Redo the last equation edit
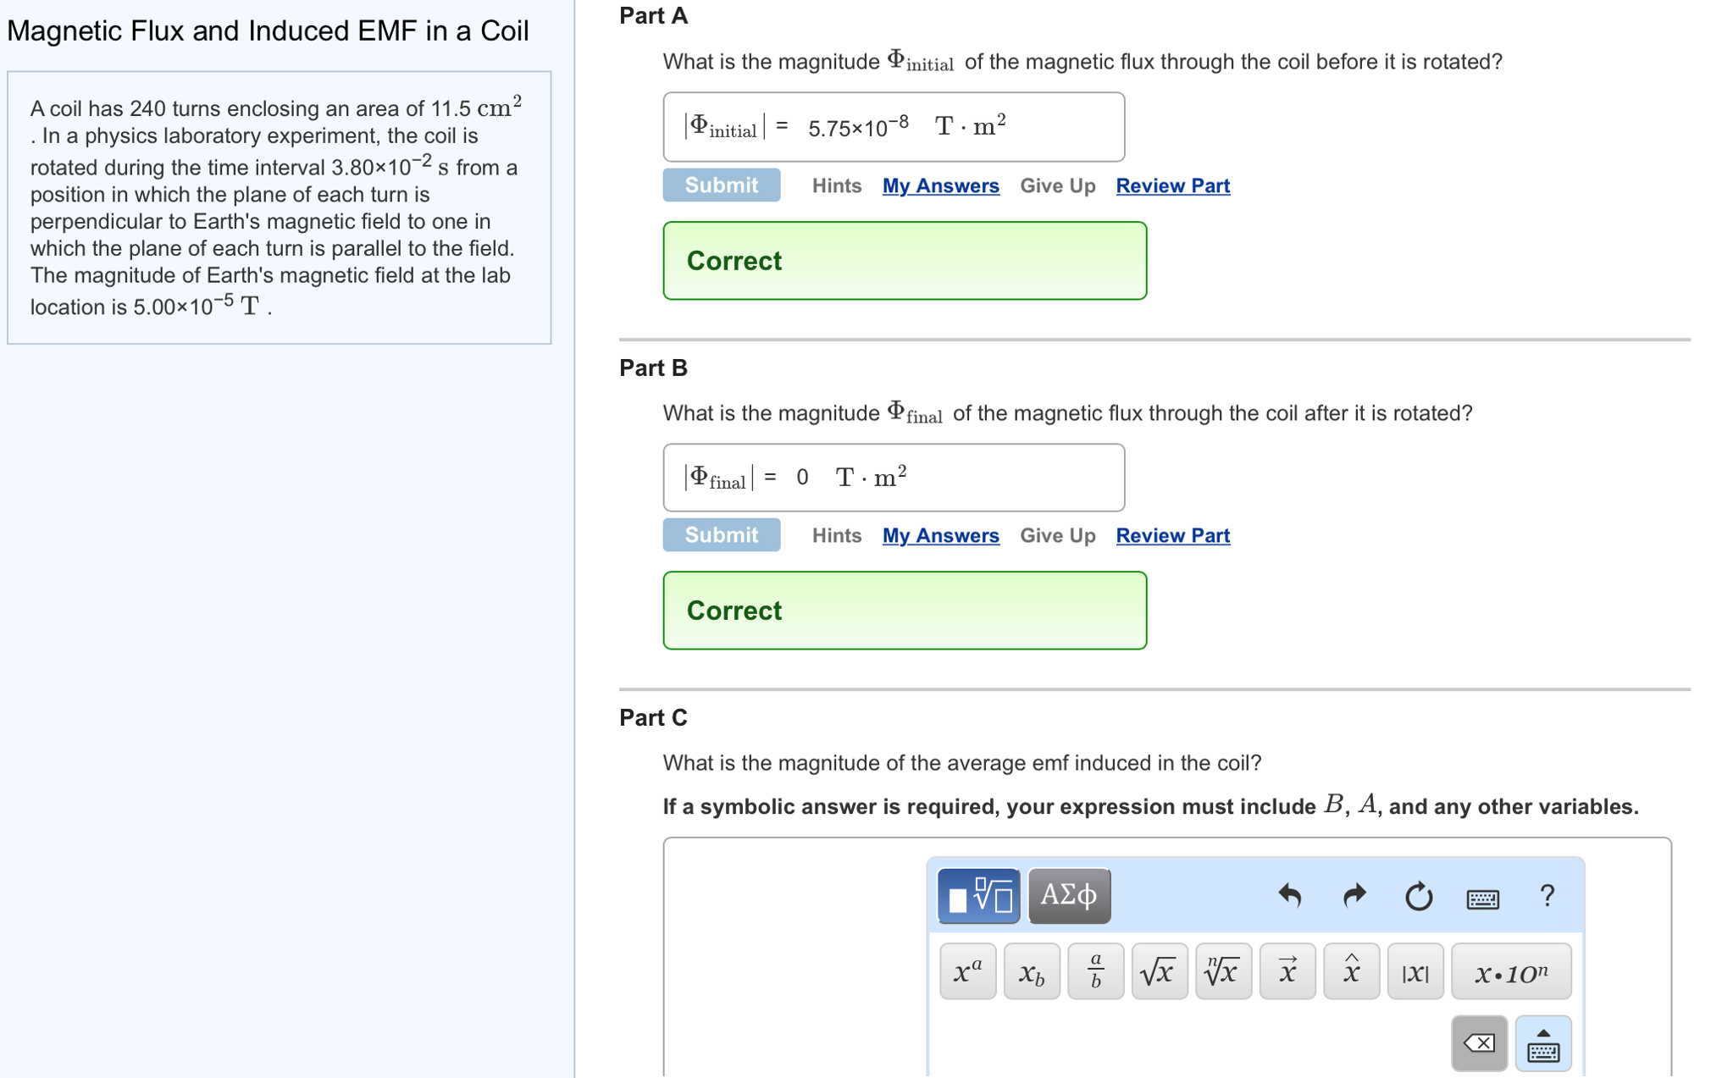 click(x=1353, y=897)
